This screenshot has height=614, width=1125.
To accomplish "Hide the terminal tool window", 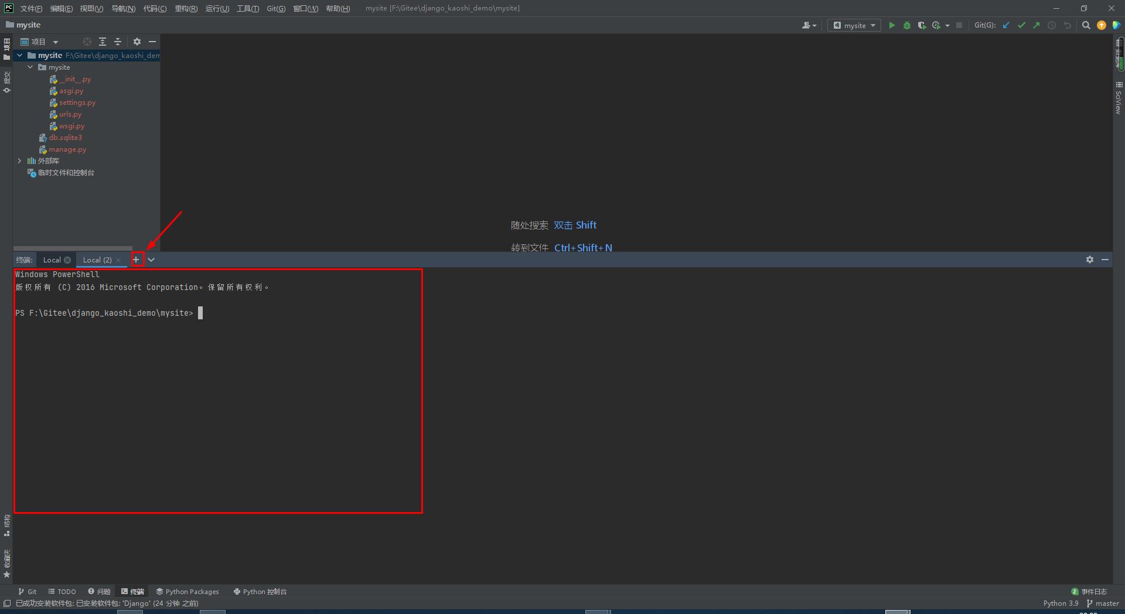I will [1105, 260].
